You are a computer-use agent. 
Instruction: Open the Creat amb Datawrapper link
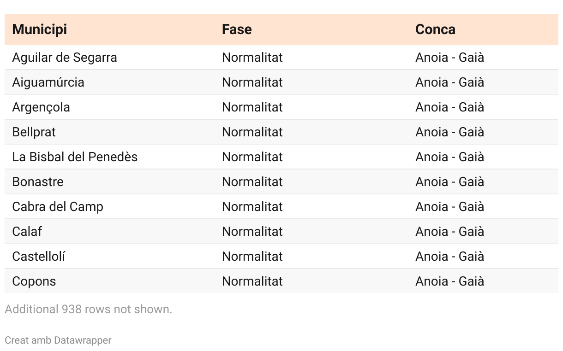[58, 340]
